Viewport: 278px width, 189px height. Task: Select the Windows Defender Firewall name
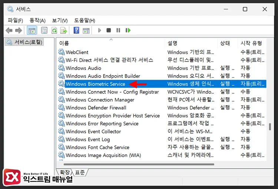click(x=96, y=107)
